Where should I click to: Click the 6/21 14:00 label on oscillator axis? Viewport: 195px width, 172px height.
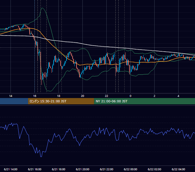(11, 169)
